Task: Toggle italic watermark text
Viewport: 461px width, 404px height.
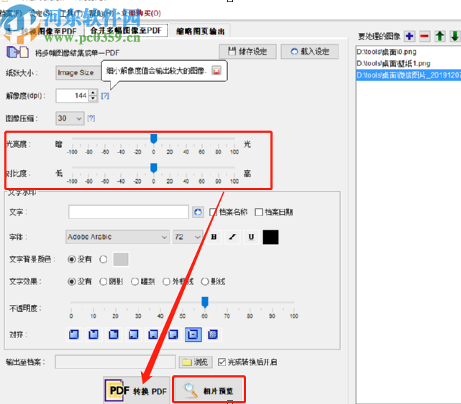Action: [232, 237]
